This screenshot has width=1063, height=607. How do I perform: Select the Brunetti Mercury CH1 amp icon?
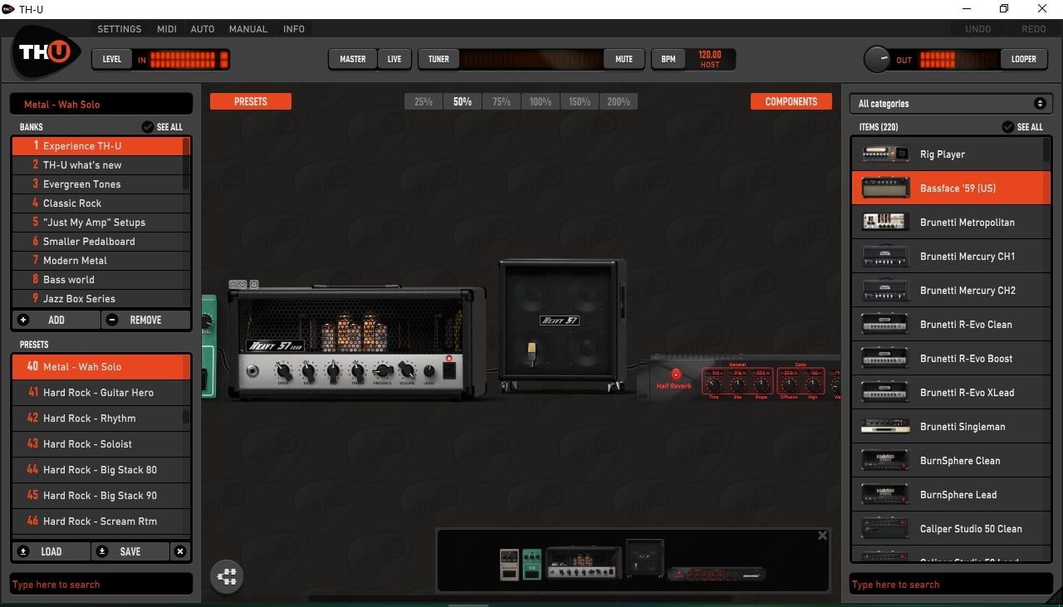pyautogui.click(x=885, y=257)
